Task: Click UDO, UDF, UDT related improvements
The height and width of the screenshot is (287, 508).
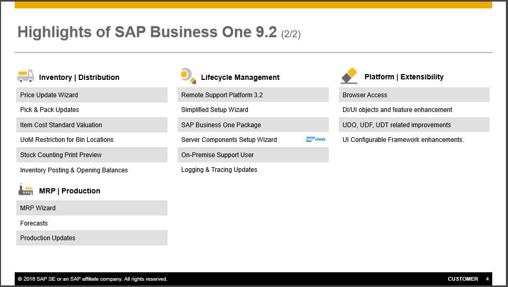Action: point(414,125)
